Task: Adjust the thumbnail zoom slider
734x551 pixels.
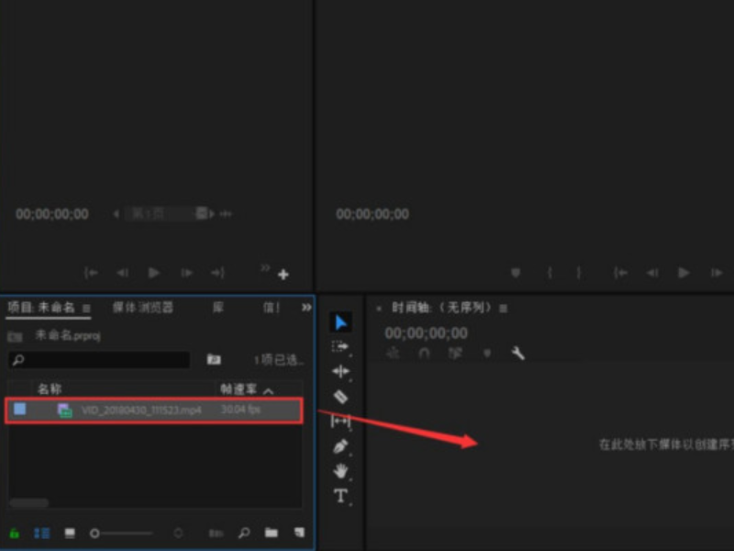Action: point(95,533)
